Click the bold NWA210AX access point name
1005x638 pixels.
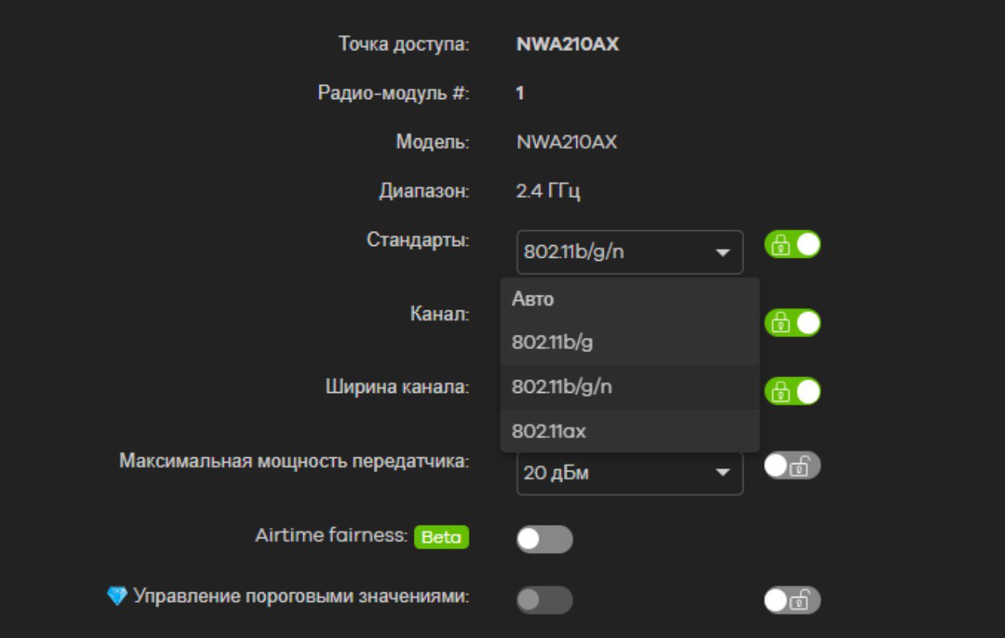[x=568, y=44]
